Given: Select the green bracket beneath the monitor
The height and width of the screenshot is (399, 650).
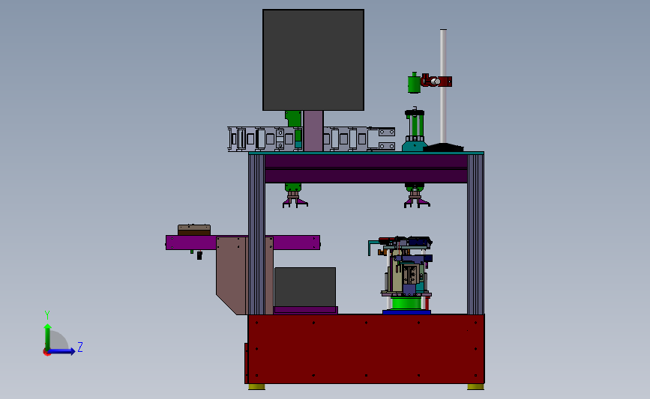Looking at the screenshot, I should tap(293, 119).
